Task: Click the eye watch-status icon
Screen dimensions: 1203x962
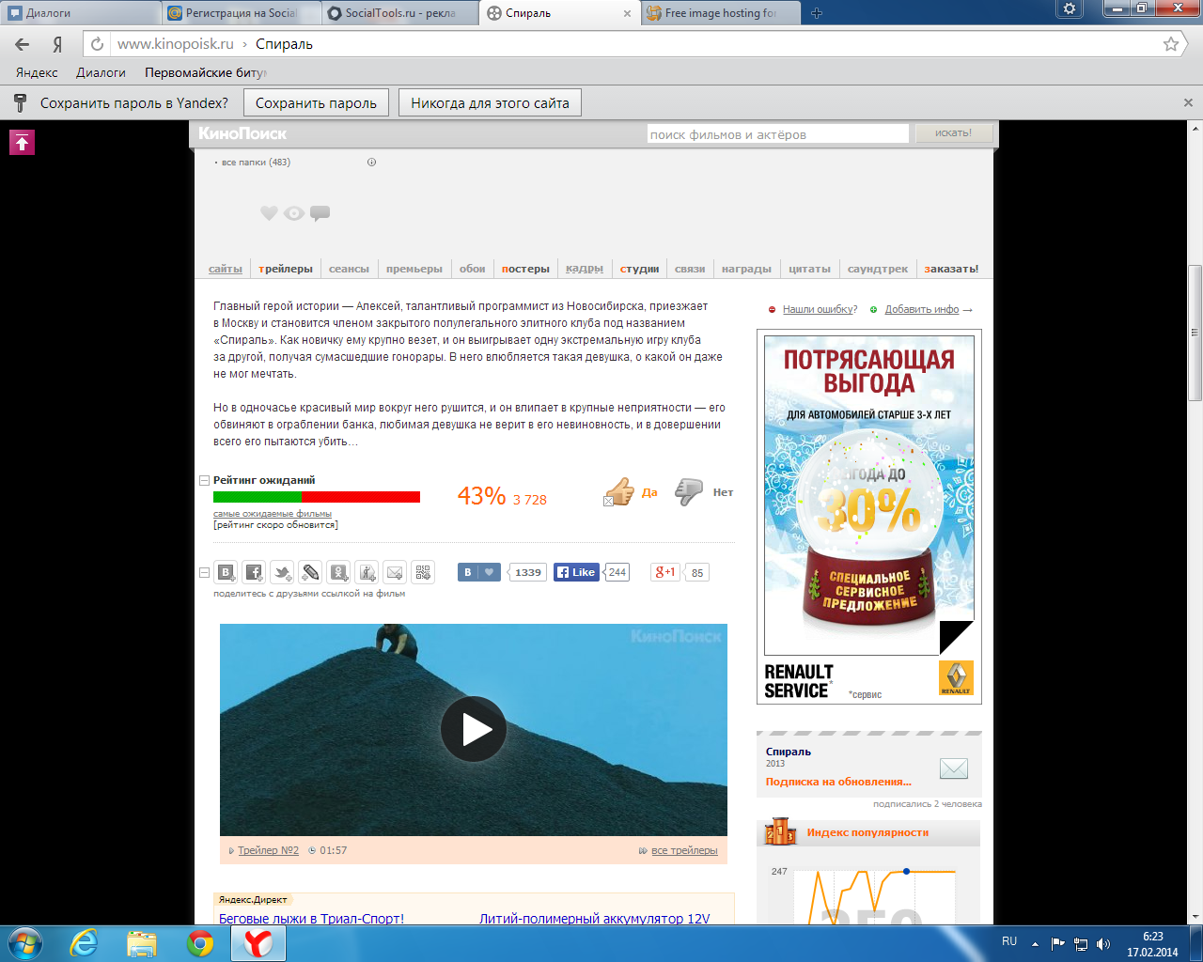Action: (x=294, y=213)
